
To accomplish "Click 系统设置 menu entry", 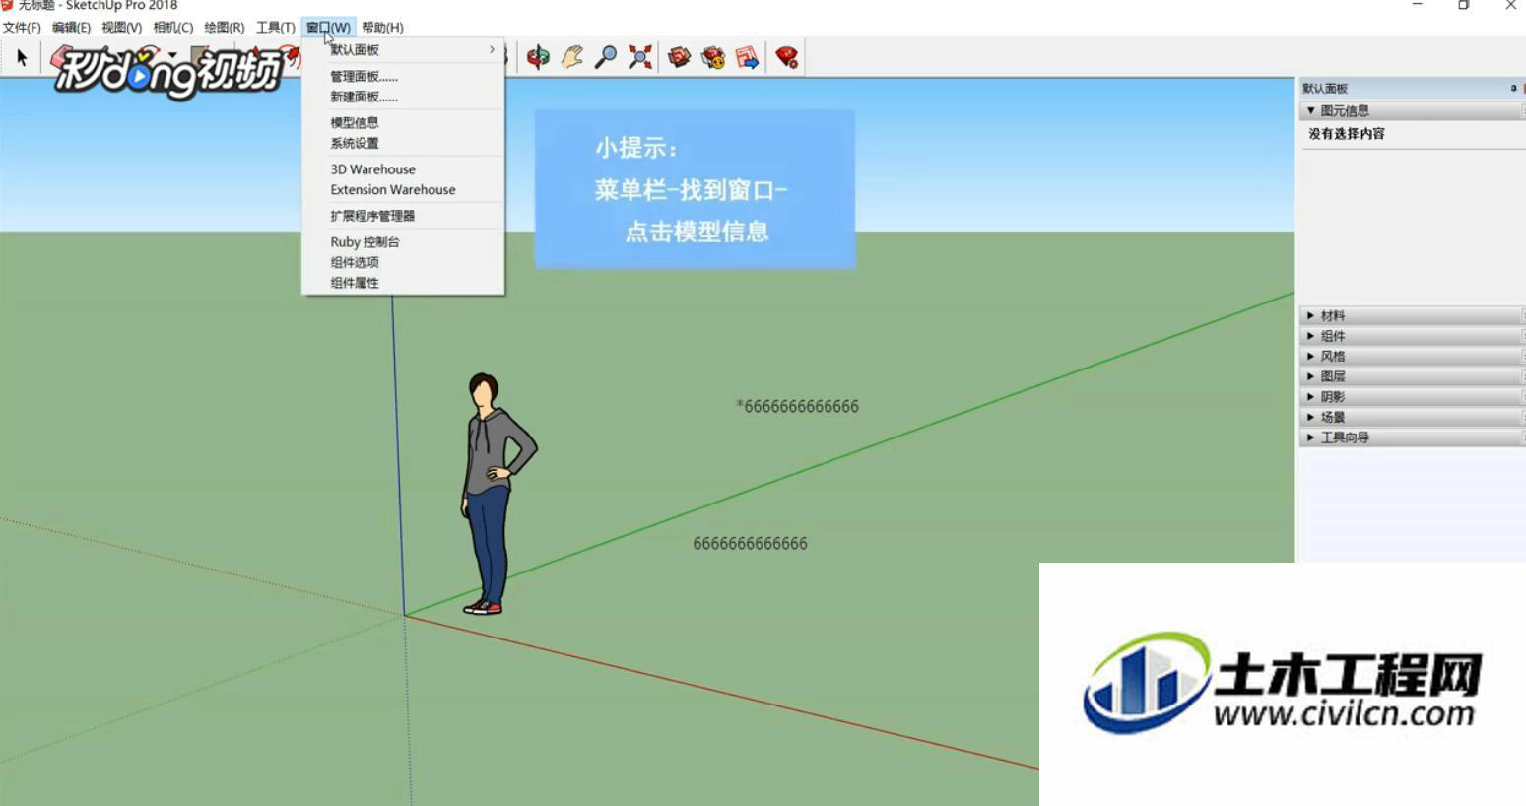I will pyautogui.click(x=403, y=143).
